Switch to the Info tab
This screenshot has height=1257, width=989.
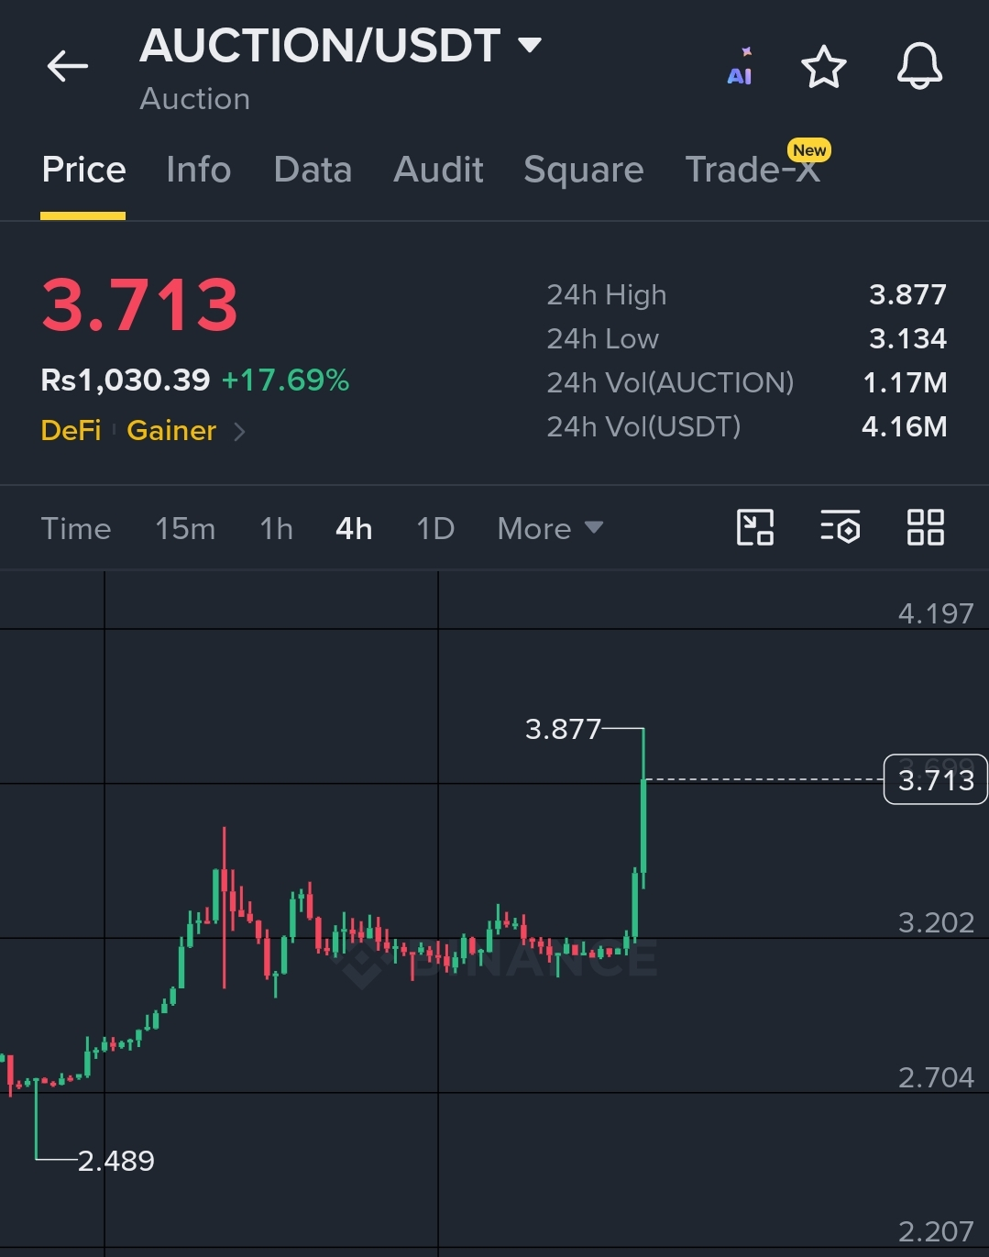(x=198, y=170)
